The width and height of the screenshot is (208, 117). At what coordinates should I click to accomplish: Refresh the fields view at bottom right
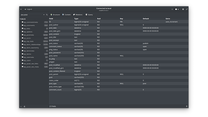point(187,106)
